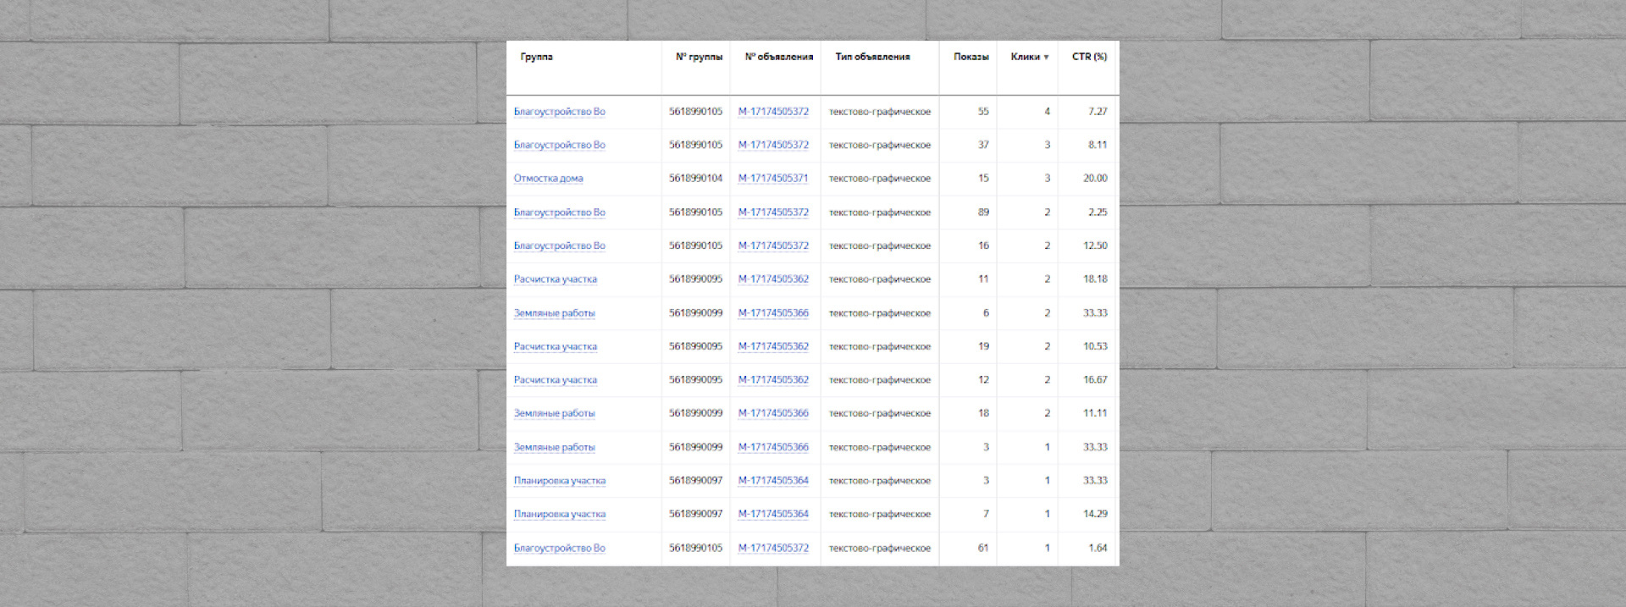The height and width of the screenshot is (607, 1626).
Task: Click the CTR (%) column header
Action: coord(1089,57)
